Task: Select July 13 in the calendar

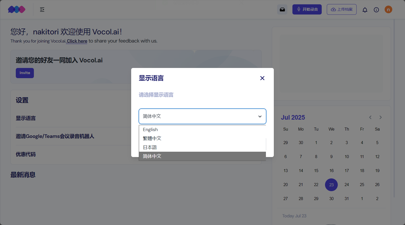Action: click(x=286, y=171)
